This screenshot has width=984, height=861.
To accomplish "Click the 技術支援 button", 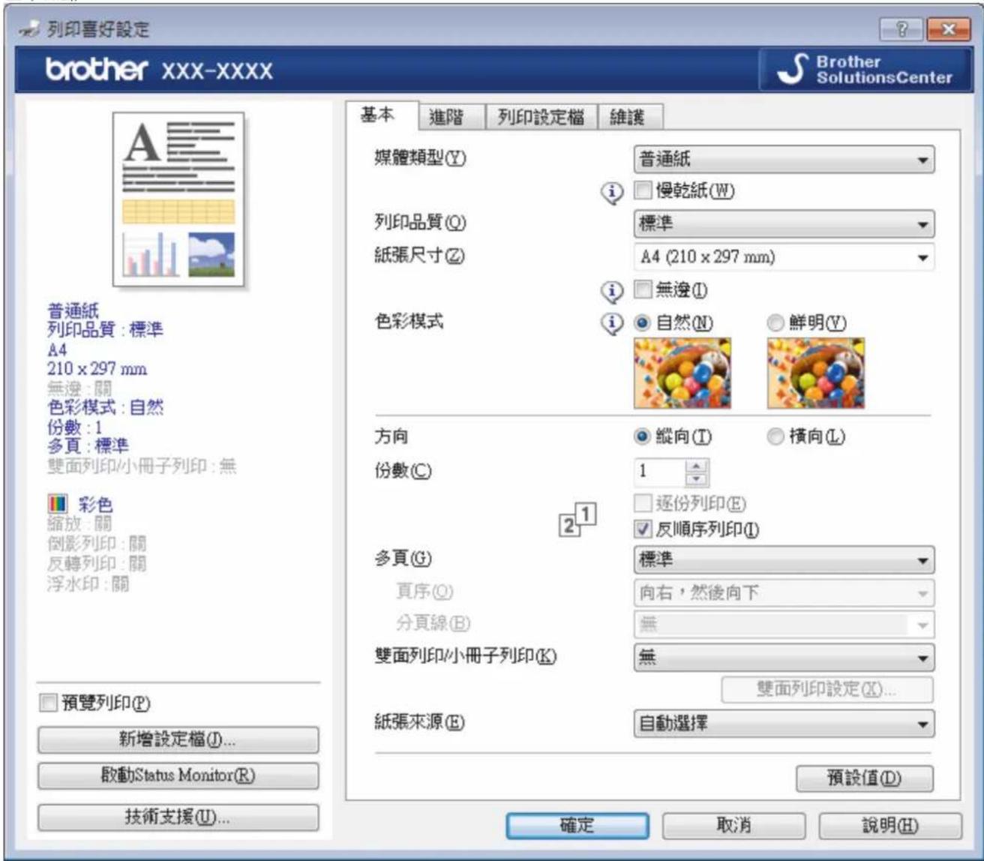I will coord(178,817).
